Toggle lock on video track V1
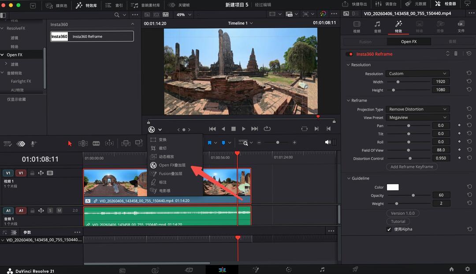476x274 pixels. pos(32,173)
